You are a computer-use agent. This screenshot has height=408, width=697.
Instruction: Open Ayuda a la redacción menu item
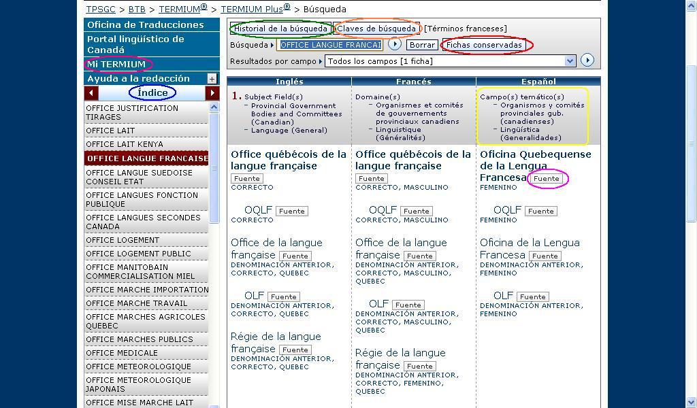pos(146,79)
